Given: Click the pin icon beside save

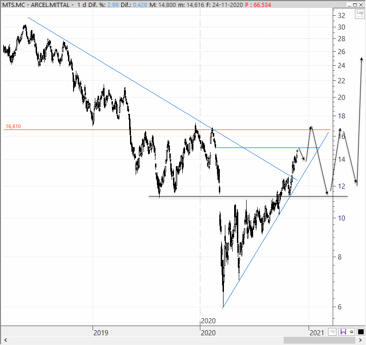Looking at the screenshot, I should point(352,332).
